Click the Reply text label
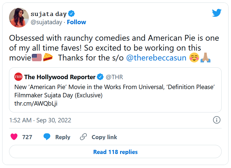 [x=63, y=137]
